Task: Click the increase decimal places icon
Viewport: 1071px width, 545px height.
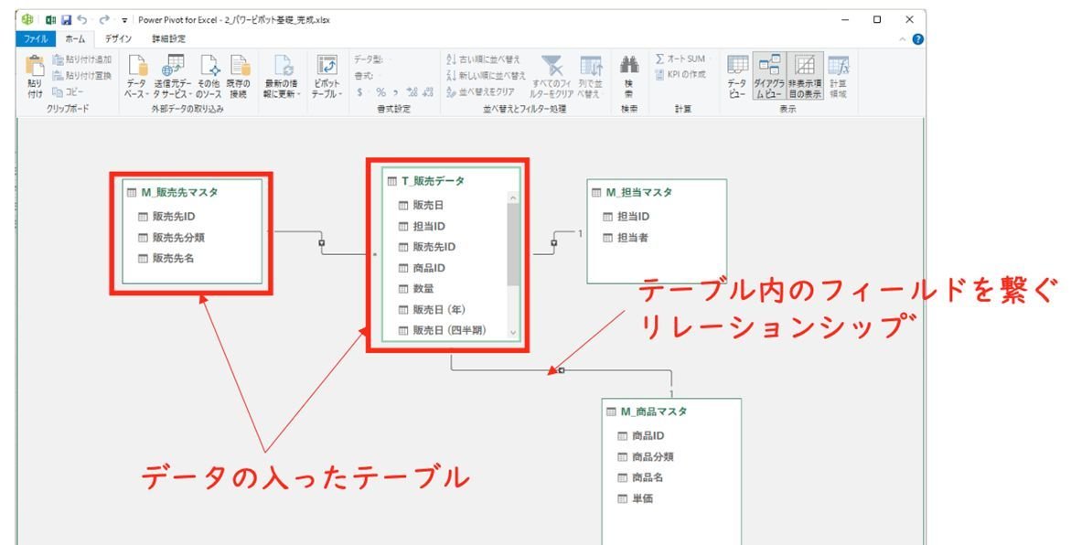Action: 412,92
